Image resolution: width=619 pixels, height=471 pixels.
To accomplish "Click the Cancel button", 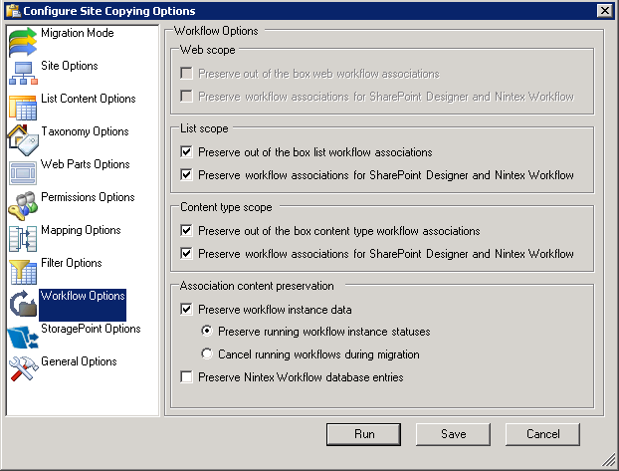I will click(542, 434).
